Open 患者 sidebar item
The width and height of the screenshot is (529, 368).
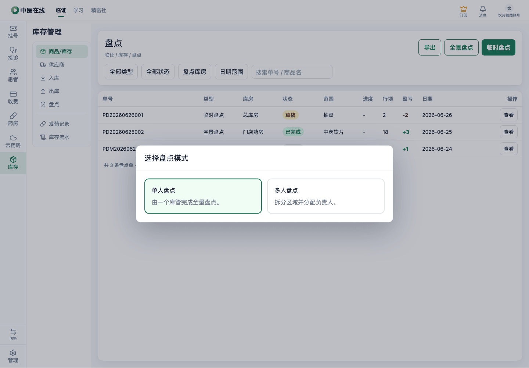pyautogui.click(x=13, y=76)
